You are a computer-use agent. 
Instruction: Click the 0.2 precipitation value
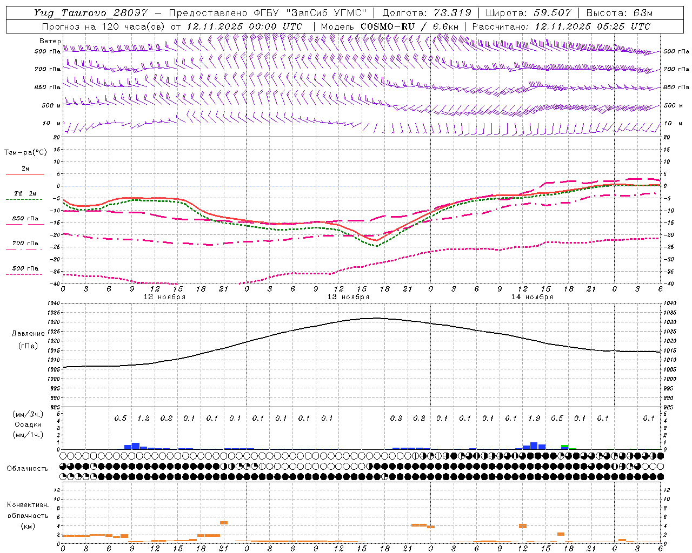(167, 418)
